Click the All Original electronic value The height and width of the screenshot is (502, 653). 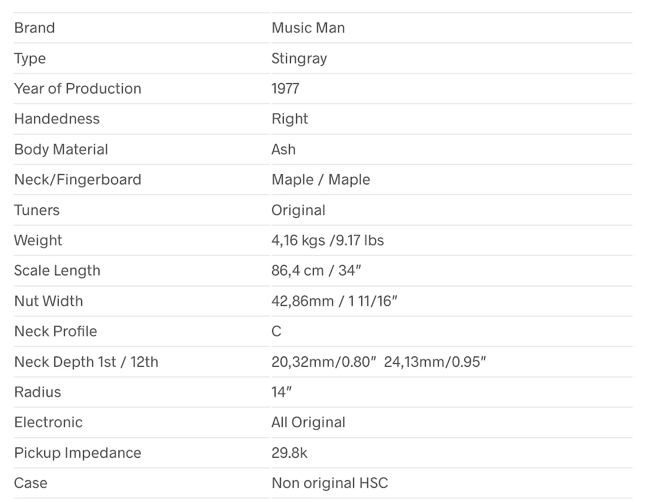tap(308, 422)
